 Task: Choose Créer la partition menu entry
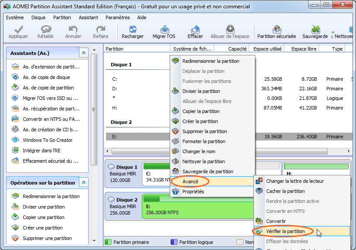212,121
